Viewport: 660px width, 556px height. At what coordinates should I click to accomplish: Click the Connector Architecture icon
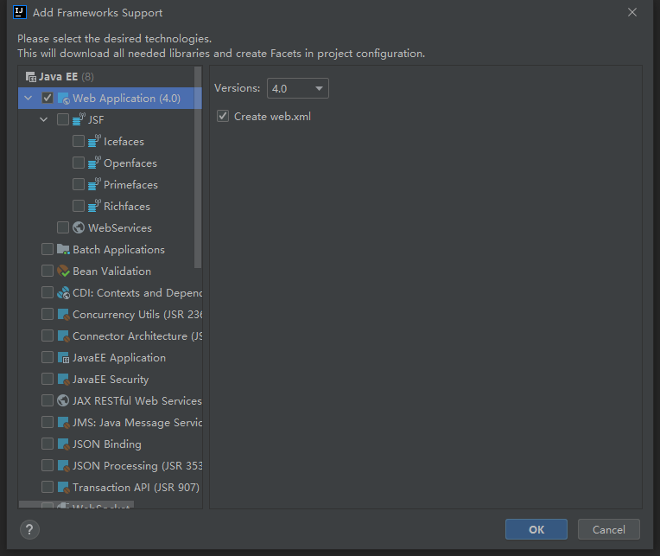[63, 336]
